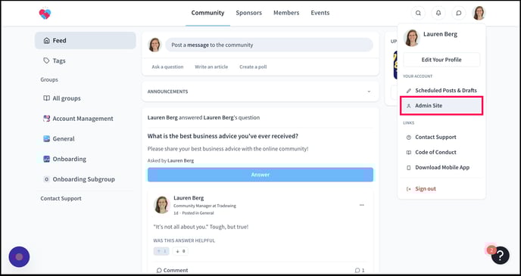Click the Edit Your Profile button

tap(441, 60)
